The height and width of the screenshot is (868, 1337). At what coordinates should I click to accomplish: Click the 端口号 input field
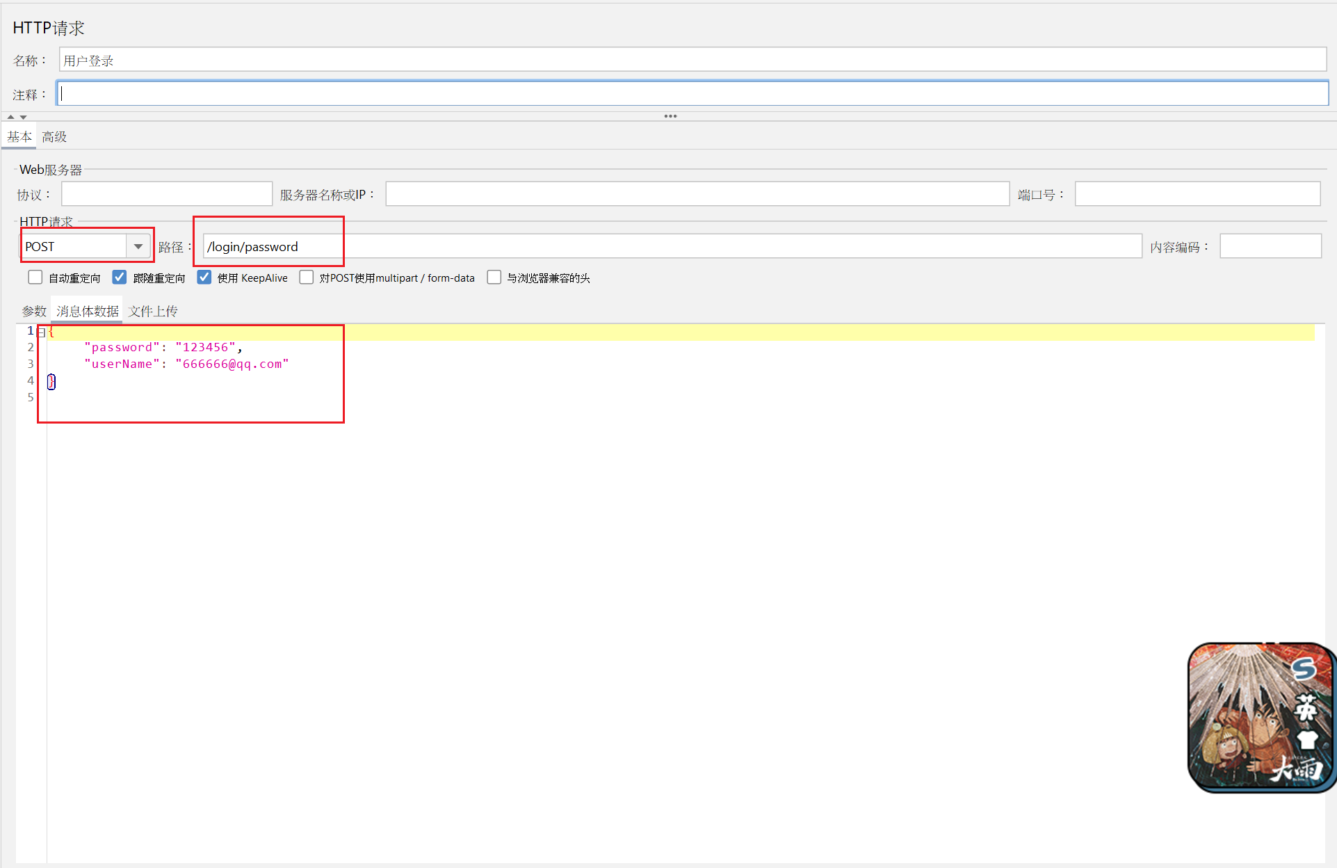click(x=1197, y=194)
